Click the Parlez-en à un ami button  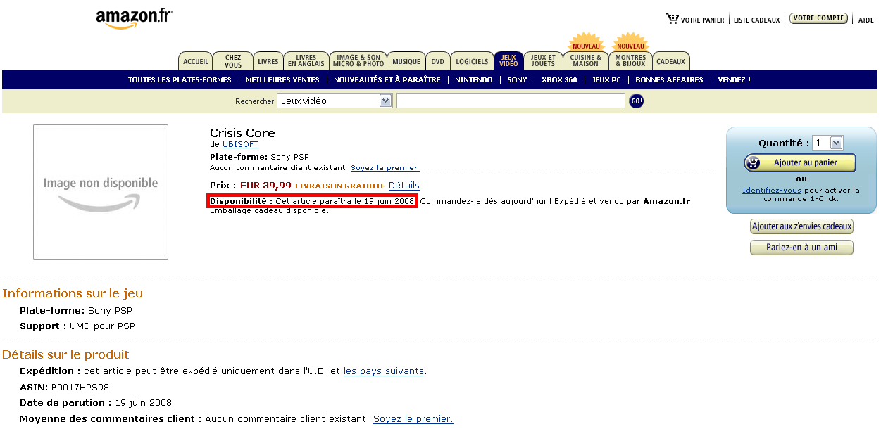(802, 248)
